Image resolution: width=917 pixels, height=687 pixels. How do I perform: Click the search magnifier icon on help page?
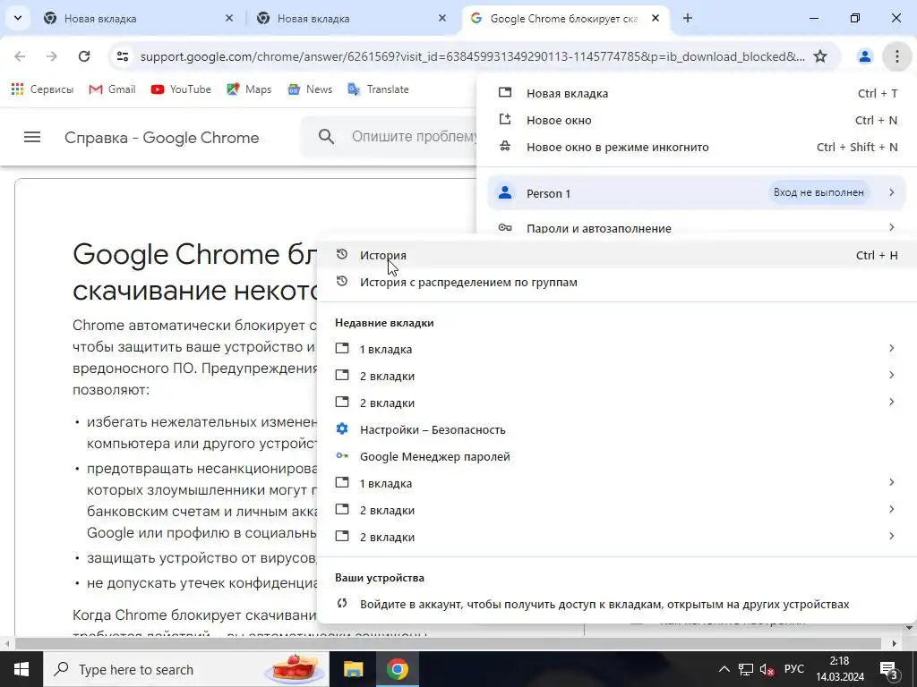pos(326,137)
